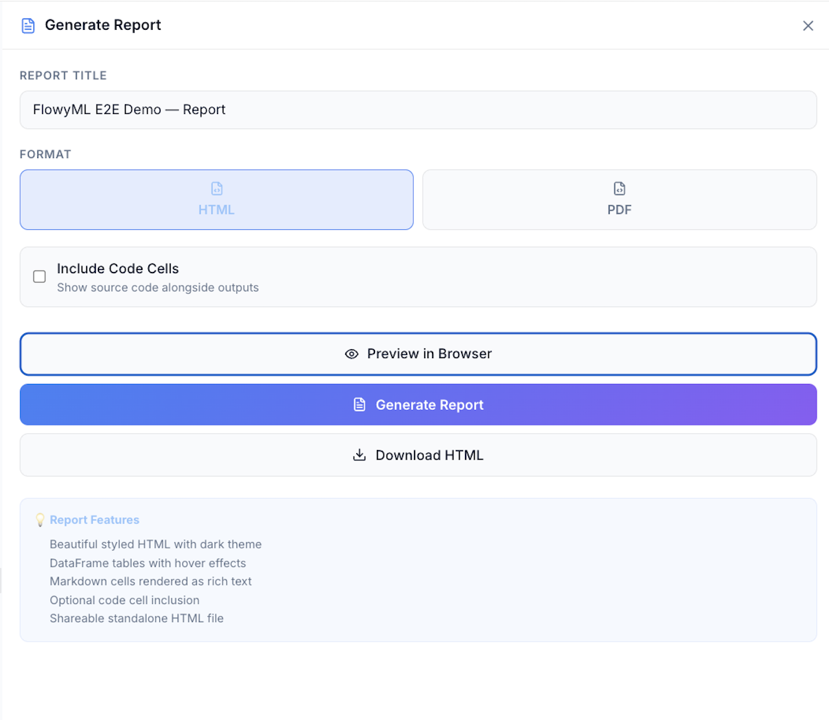Click the document icon beside the dialog title
Image resolution: width=829 pixels, height=720 pixels.
pyautogui.click(x=28, y=26)
